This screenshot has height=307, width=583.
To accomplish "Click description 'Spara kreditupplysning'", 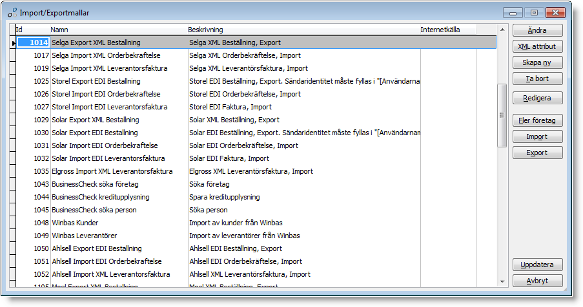I will [225, 197].
